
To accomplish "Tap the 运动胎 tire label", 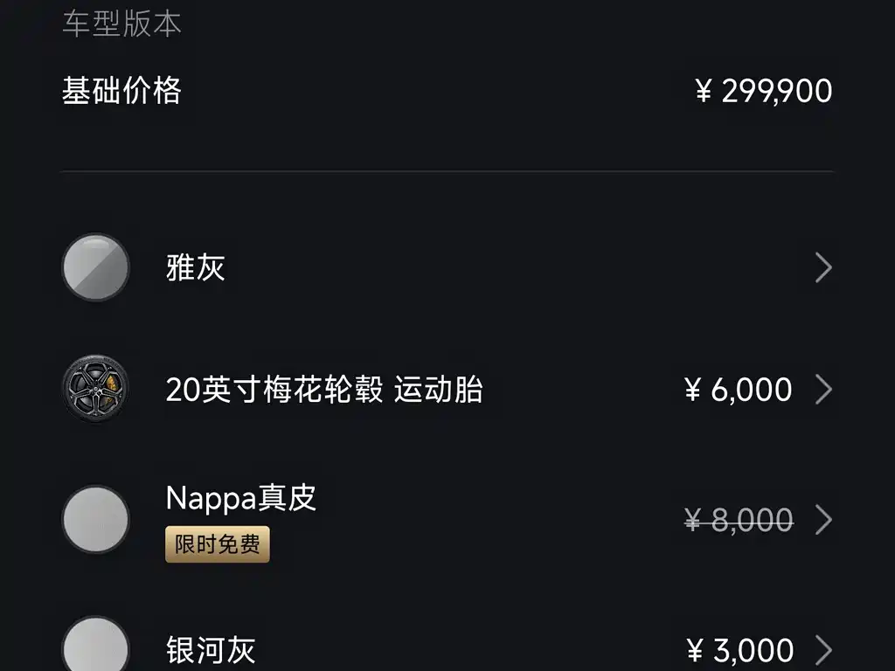I will tap(438, 390).
